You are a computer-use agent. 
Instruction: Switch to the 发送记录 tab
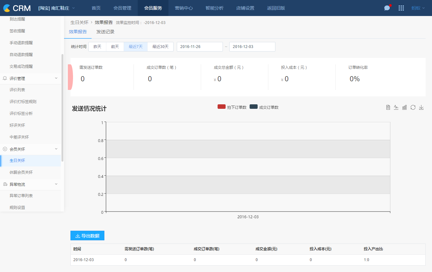105,32
